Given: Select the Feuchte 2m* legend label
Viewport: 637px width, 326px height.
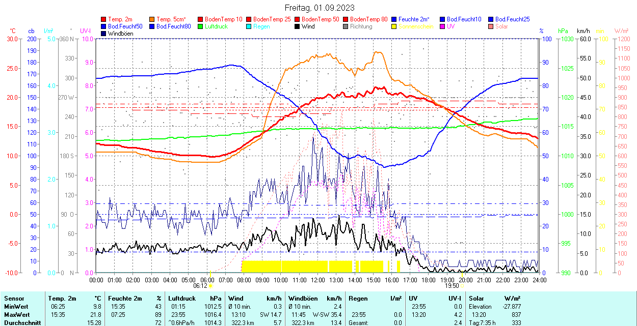Looking at the screenshot, I should (414, 19).
